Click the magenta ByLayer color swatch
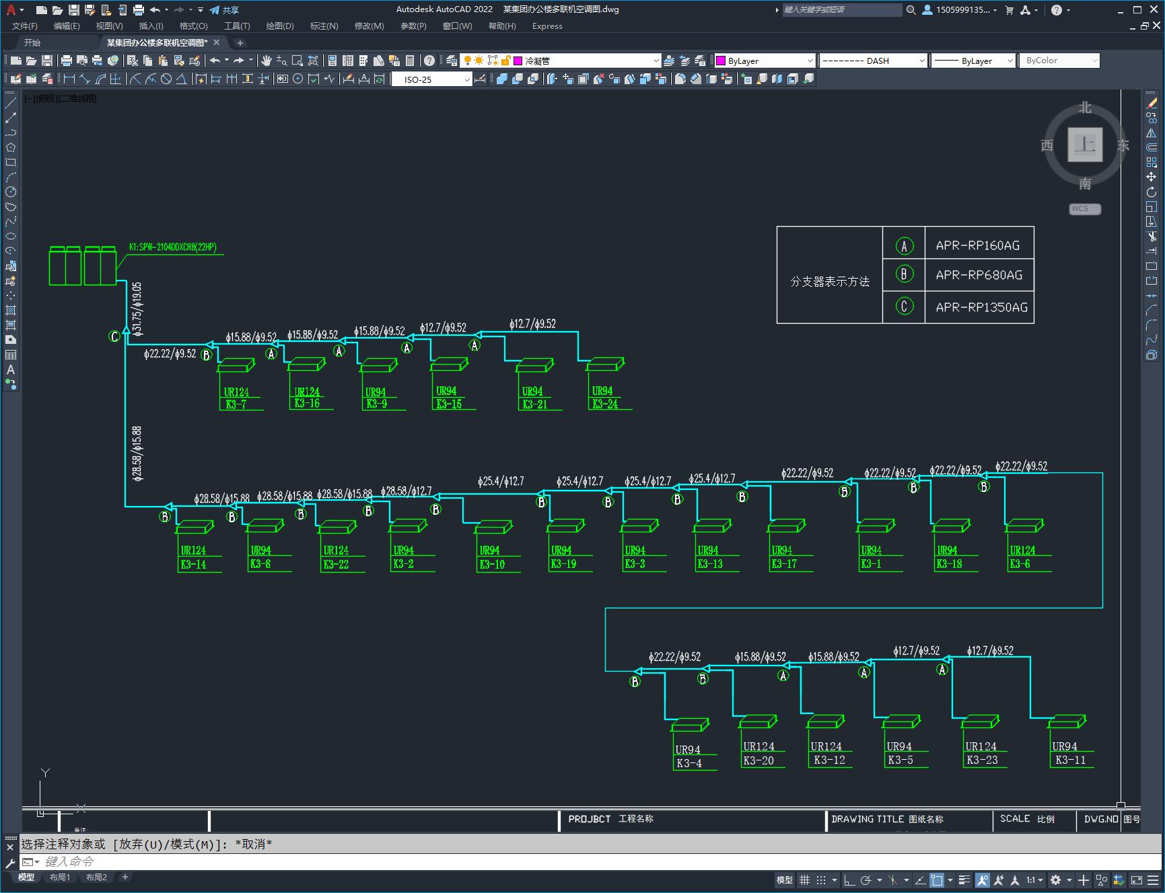The height and width of the screenshot is (893, 1165). click(721, 61)
